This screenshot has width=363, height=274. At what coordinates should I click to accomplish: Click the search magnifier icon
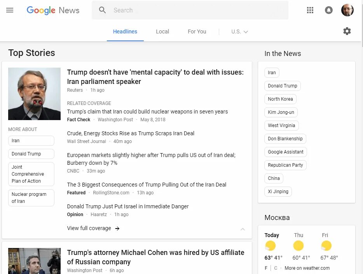(x=102, y=10)
